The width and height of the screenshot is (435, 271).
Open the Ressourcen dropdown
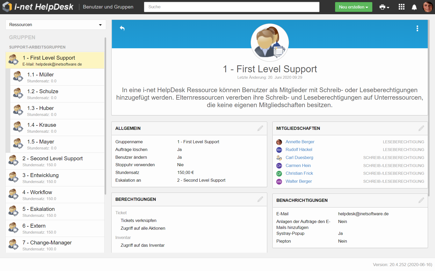[x=56, y=25]
